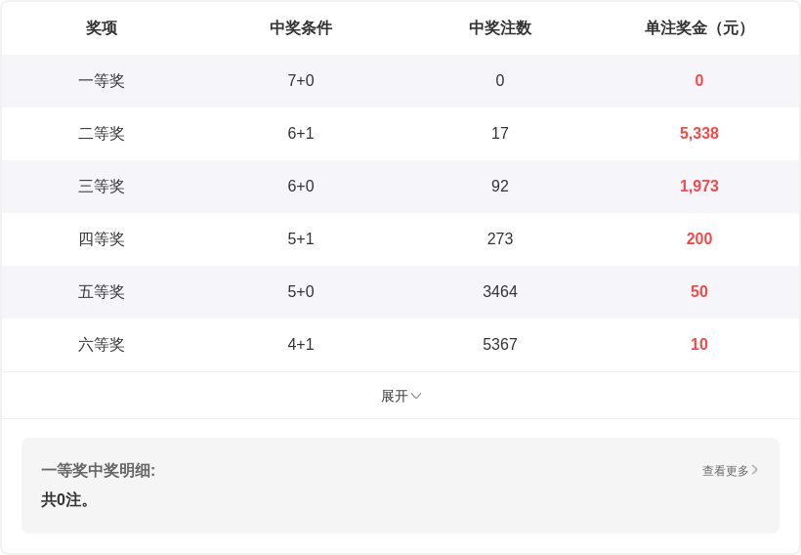
Task: Click the 5,338 prize amount
Action: pyautogui.click(x=699, y=134)
